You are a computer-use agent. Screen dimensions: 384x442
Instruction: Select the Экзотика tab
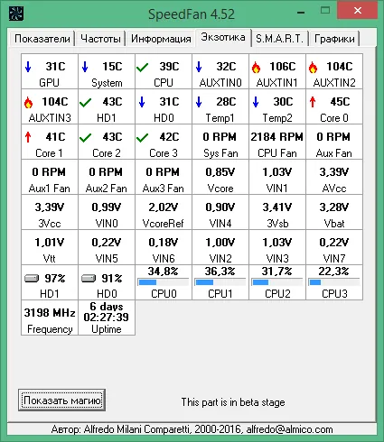pyautogui.click(x=223, y=37)
